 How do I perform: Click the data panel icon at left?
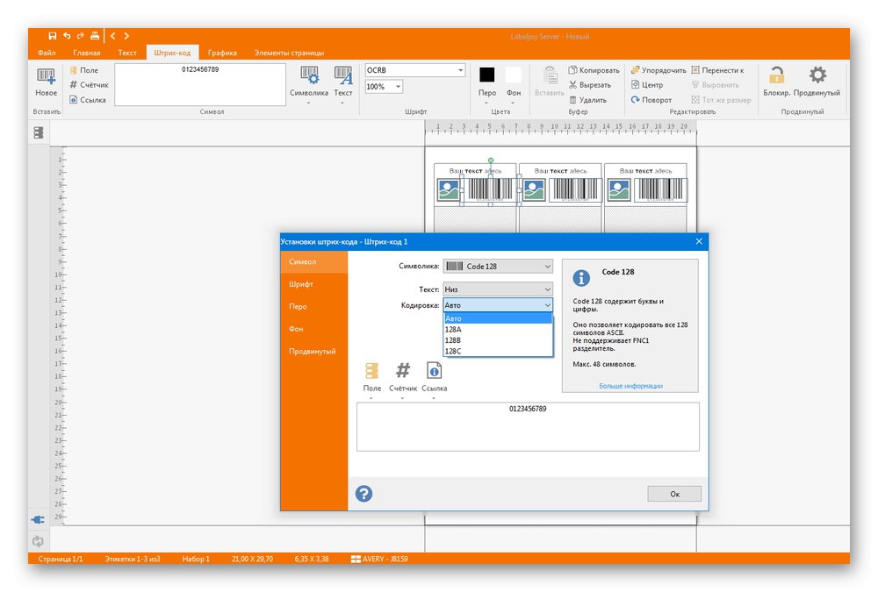[38, 132]
